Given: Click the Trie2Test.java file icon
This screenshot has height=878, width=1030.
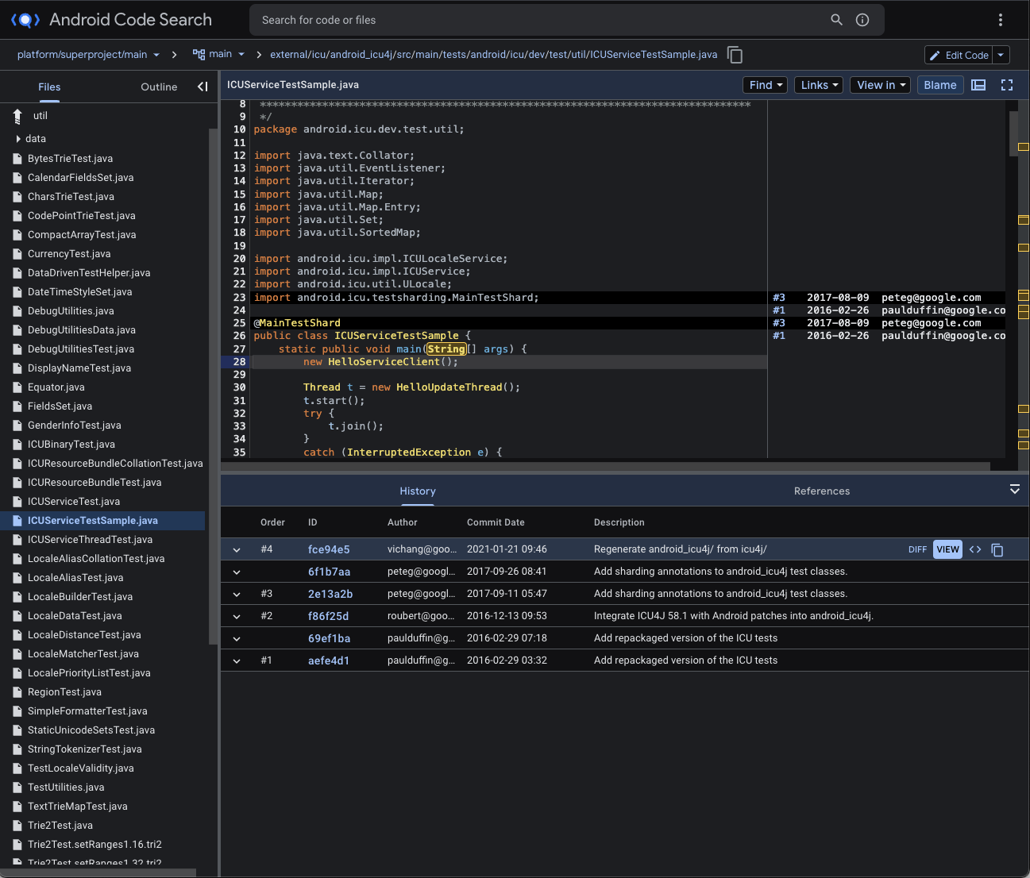Looking at the screenshot, I should [x=17, y=826].
